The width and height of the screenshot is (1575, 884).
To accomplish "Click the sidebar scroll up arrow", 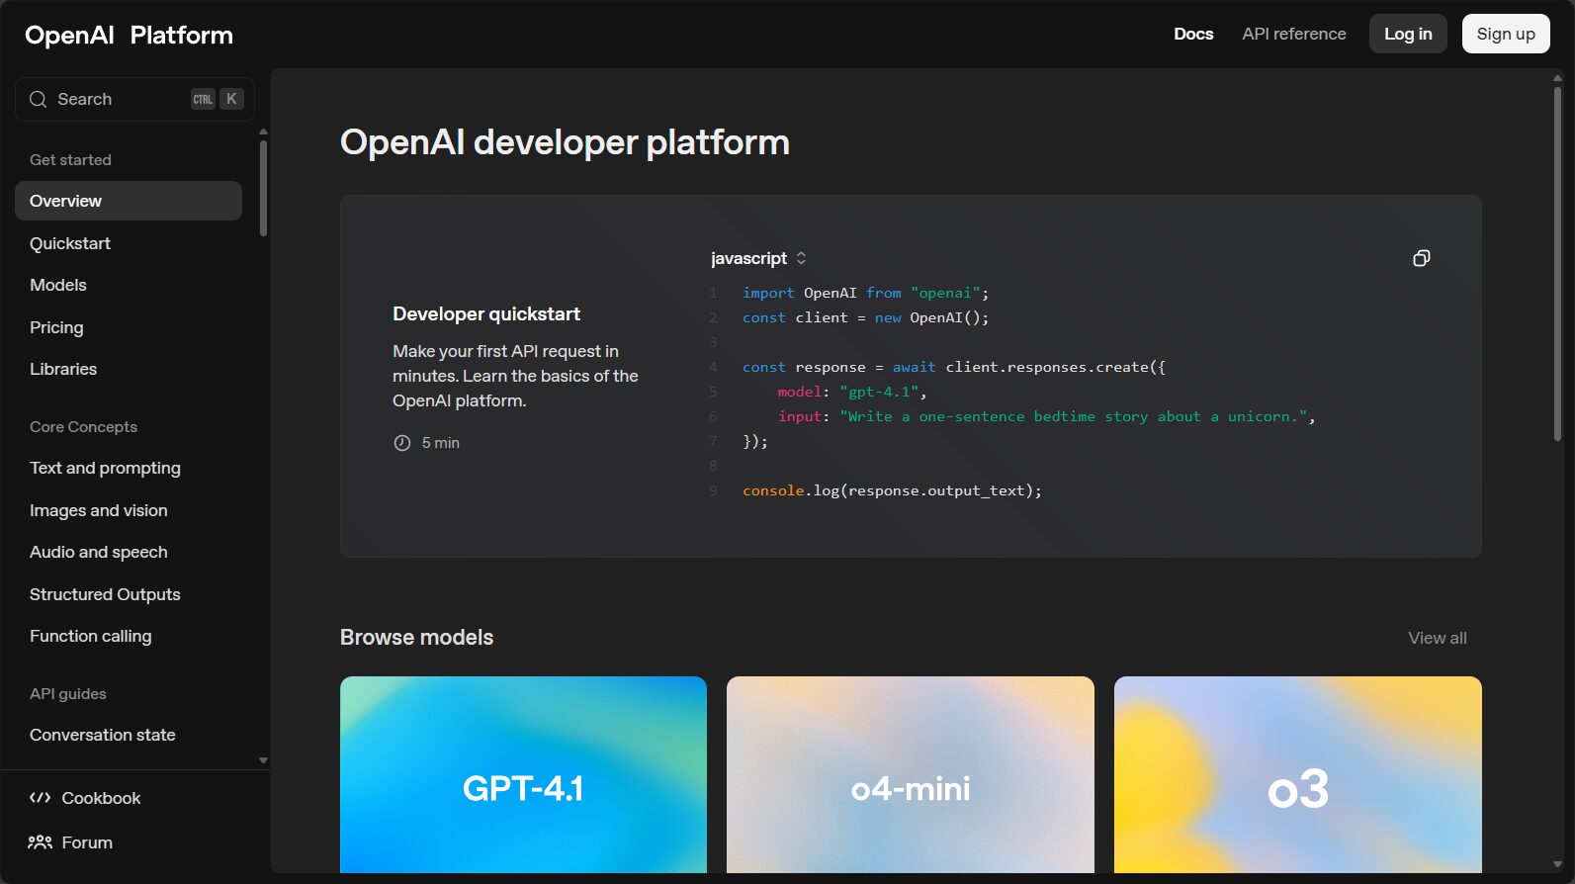I will click(x=263, y=131).
